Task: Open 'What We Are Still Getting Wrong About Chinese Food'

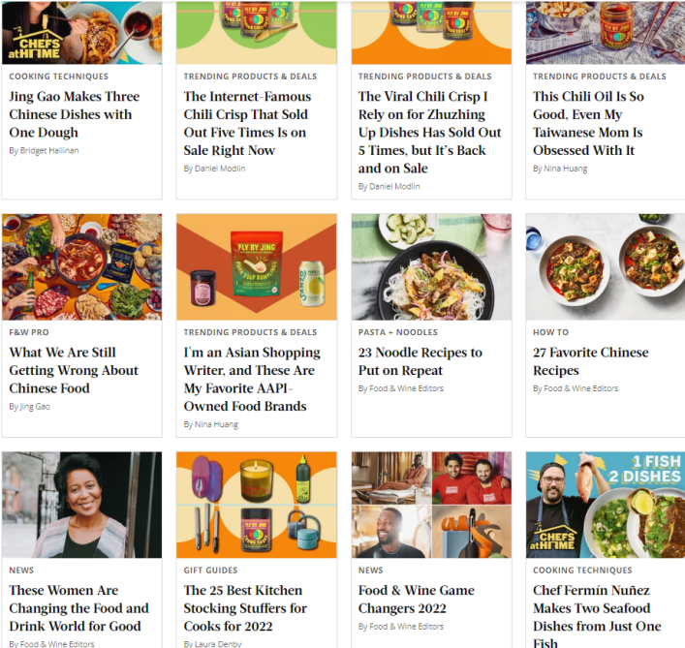Action: click(74, 370)
